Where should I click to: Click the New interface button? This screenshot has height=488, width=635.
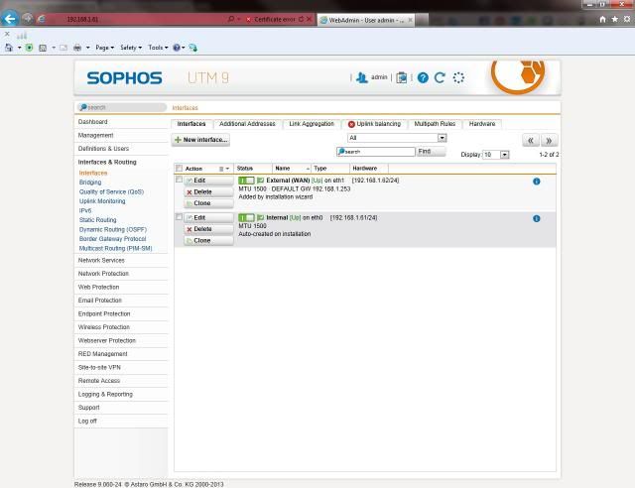[x=200, y=140]
